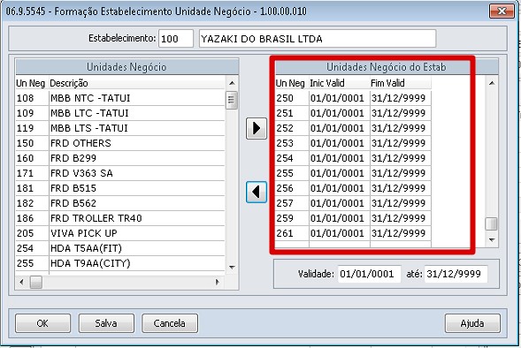Click code 186 in left list
The height and width of the screenshot is (348, 521).
click(x=26, y=218)
